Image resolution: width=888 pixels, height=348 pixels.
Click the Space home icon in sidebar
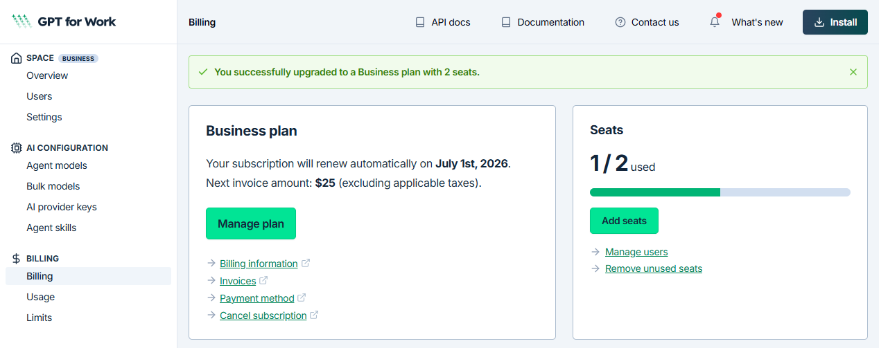17,58
